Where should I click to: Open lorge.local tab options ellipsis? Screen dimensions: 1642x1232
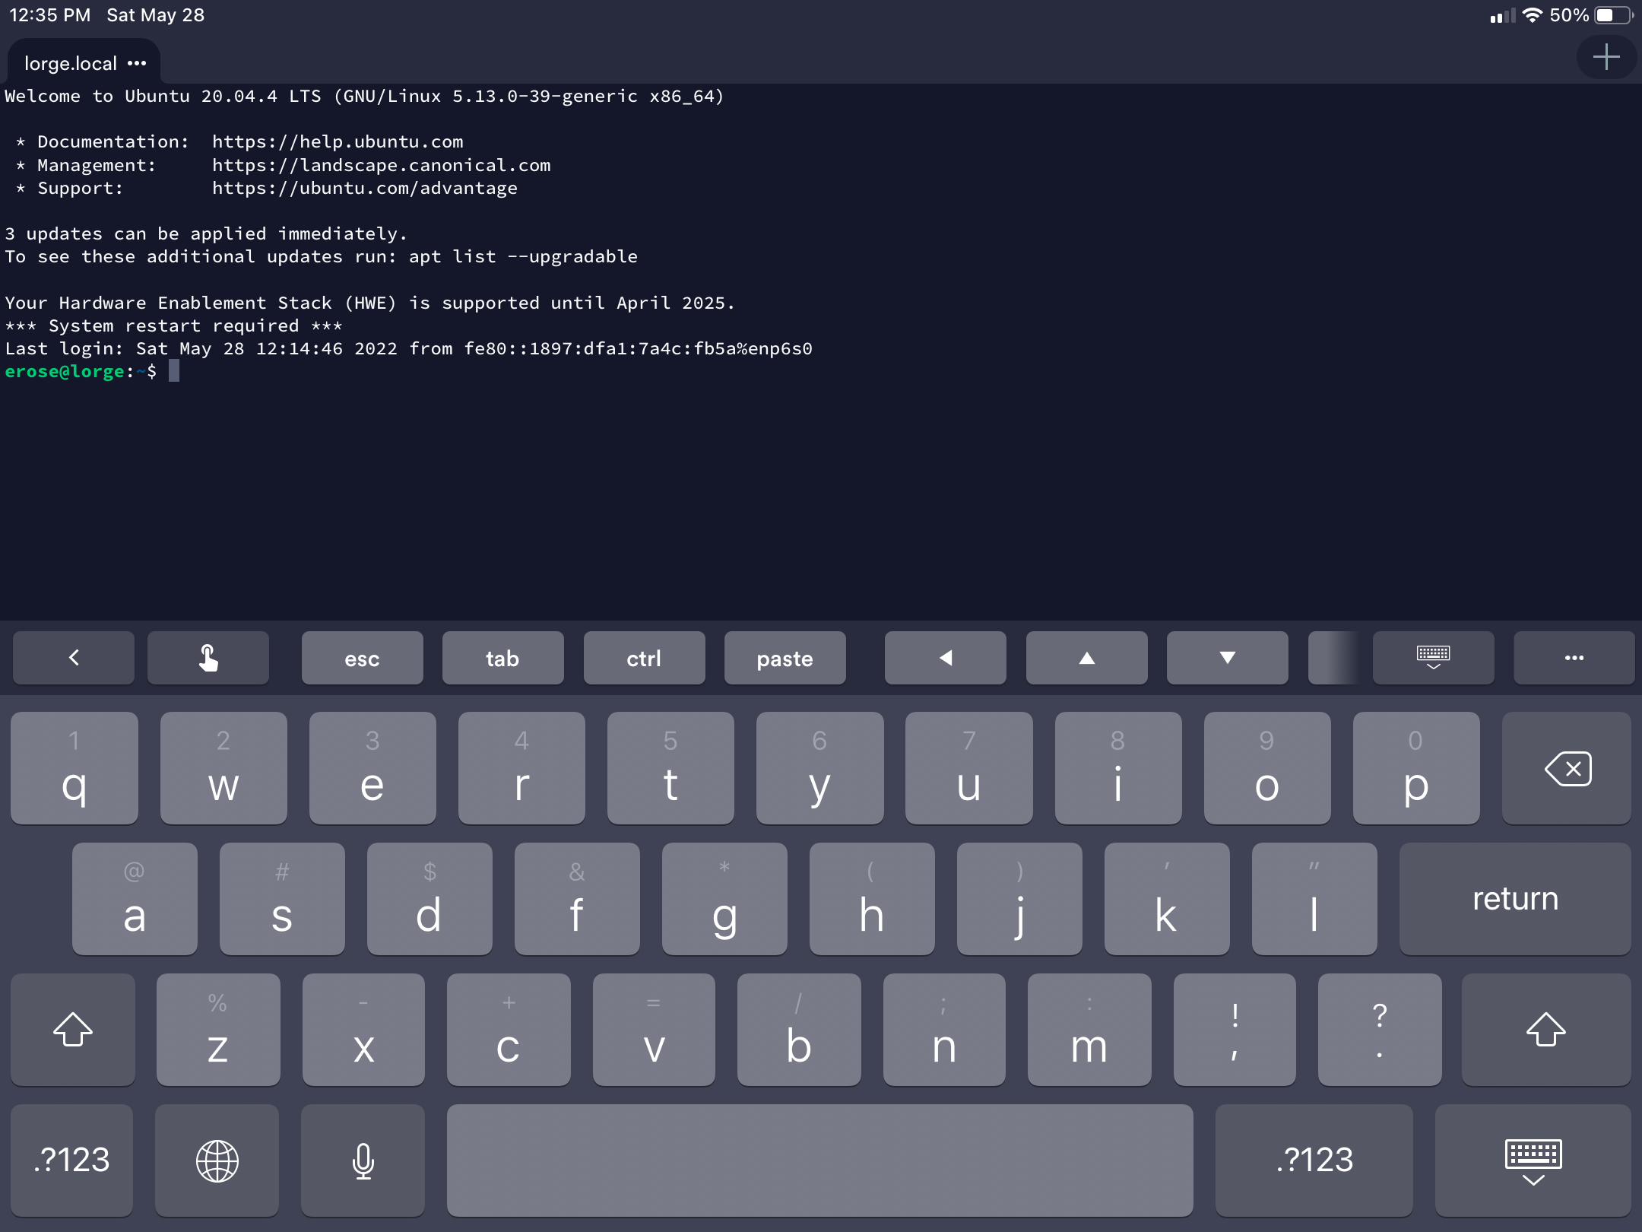137,63
